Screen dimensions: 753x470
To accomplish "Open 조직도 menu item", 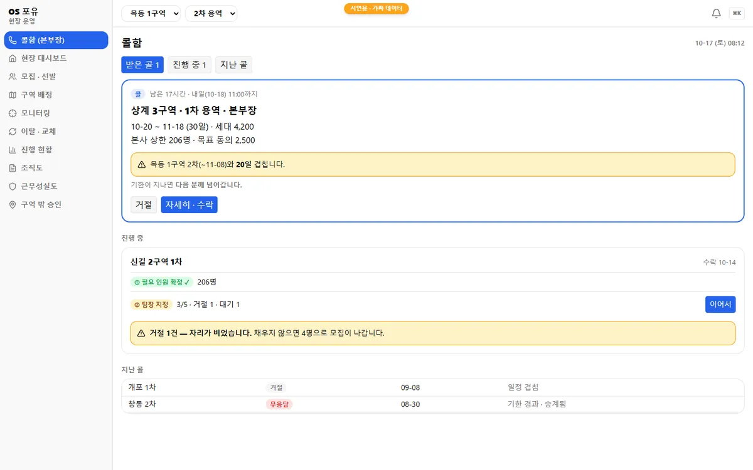I will pos(56,168).
